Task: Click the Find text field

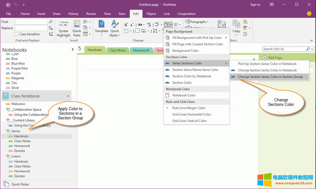Action: [x=31, y=22]
